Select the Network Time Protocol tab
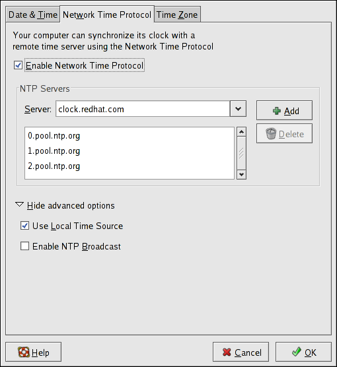This screenshot has width=337, height=367. pos(107,15)
